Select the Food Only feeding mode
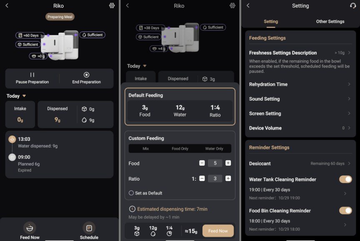Image resolution: width=360 pixels, height=241 pixels. [180, 149]
